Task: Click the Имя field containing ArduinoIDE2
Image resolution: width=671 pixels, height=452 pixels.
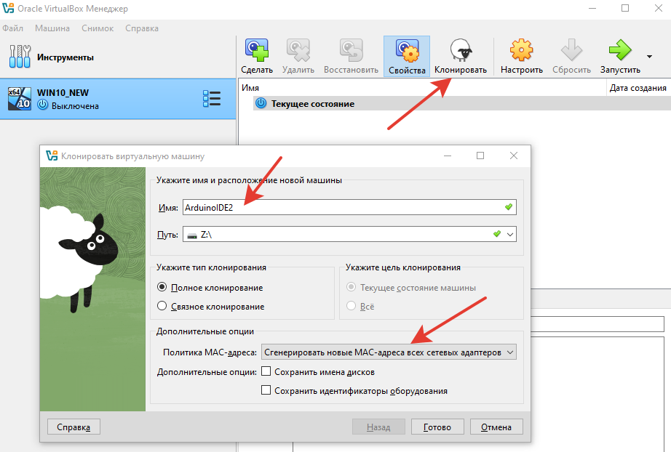Action: [x=349, y=207]
